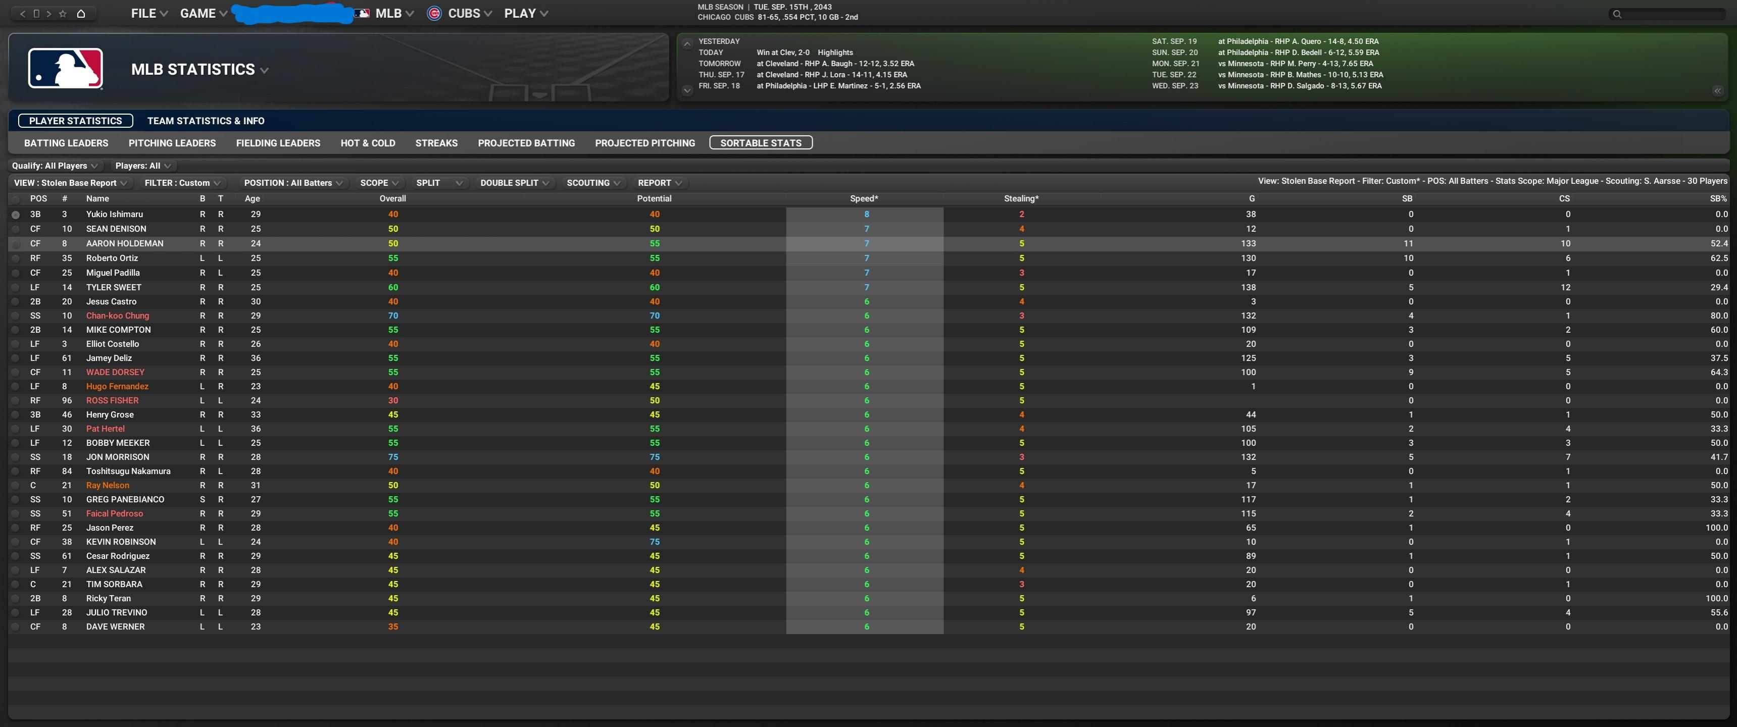
Task: Open the VIEW: Stolen Base Report dropdown
Action: pyautogui.click(x=70, y=183)
